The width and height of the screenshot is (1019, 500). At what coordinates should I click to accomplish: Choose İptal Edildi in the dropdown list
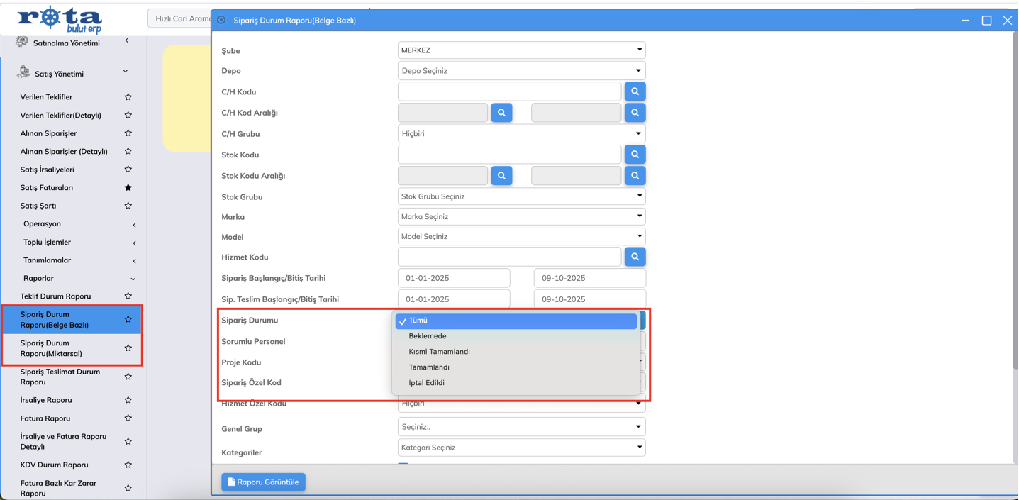tap(427, 383)
